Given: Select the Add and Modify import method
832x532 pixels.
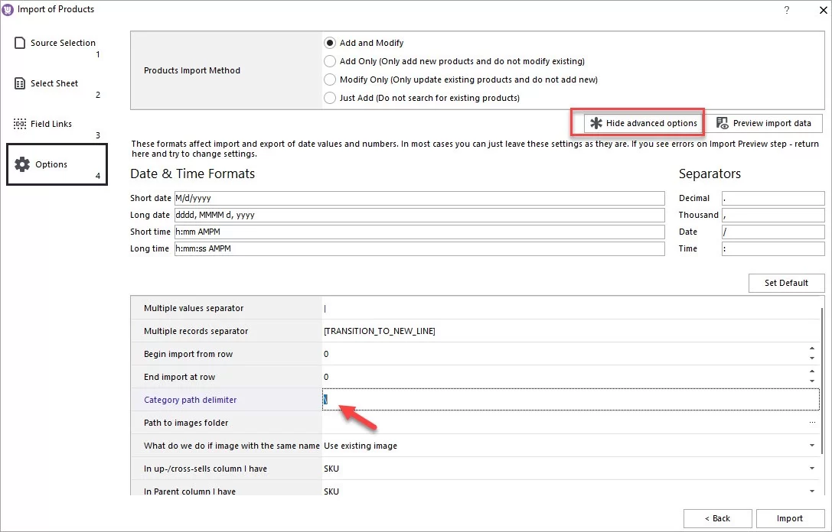Looking at the screenshot, I should tap(330, 43).
